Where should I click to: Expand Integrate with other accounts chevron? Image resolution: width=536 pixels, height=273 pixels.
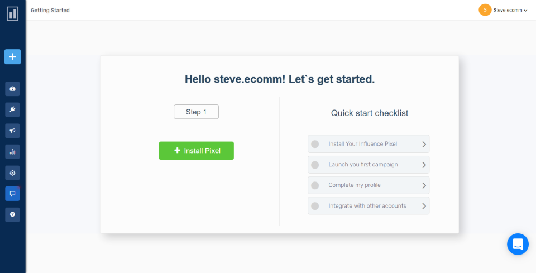(424, 206)
